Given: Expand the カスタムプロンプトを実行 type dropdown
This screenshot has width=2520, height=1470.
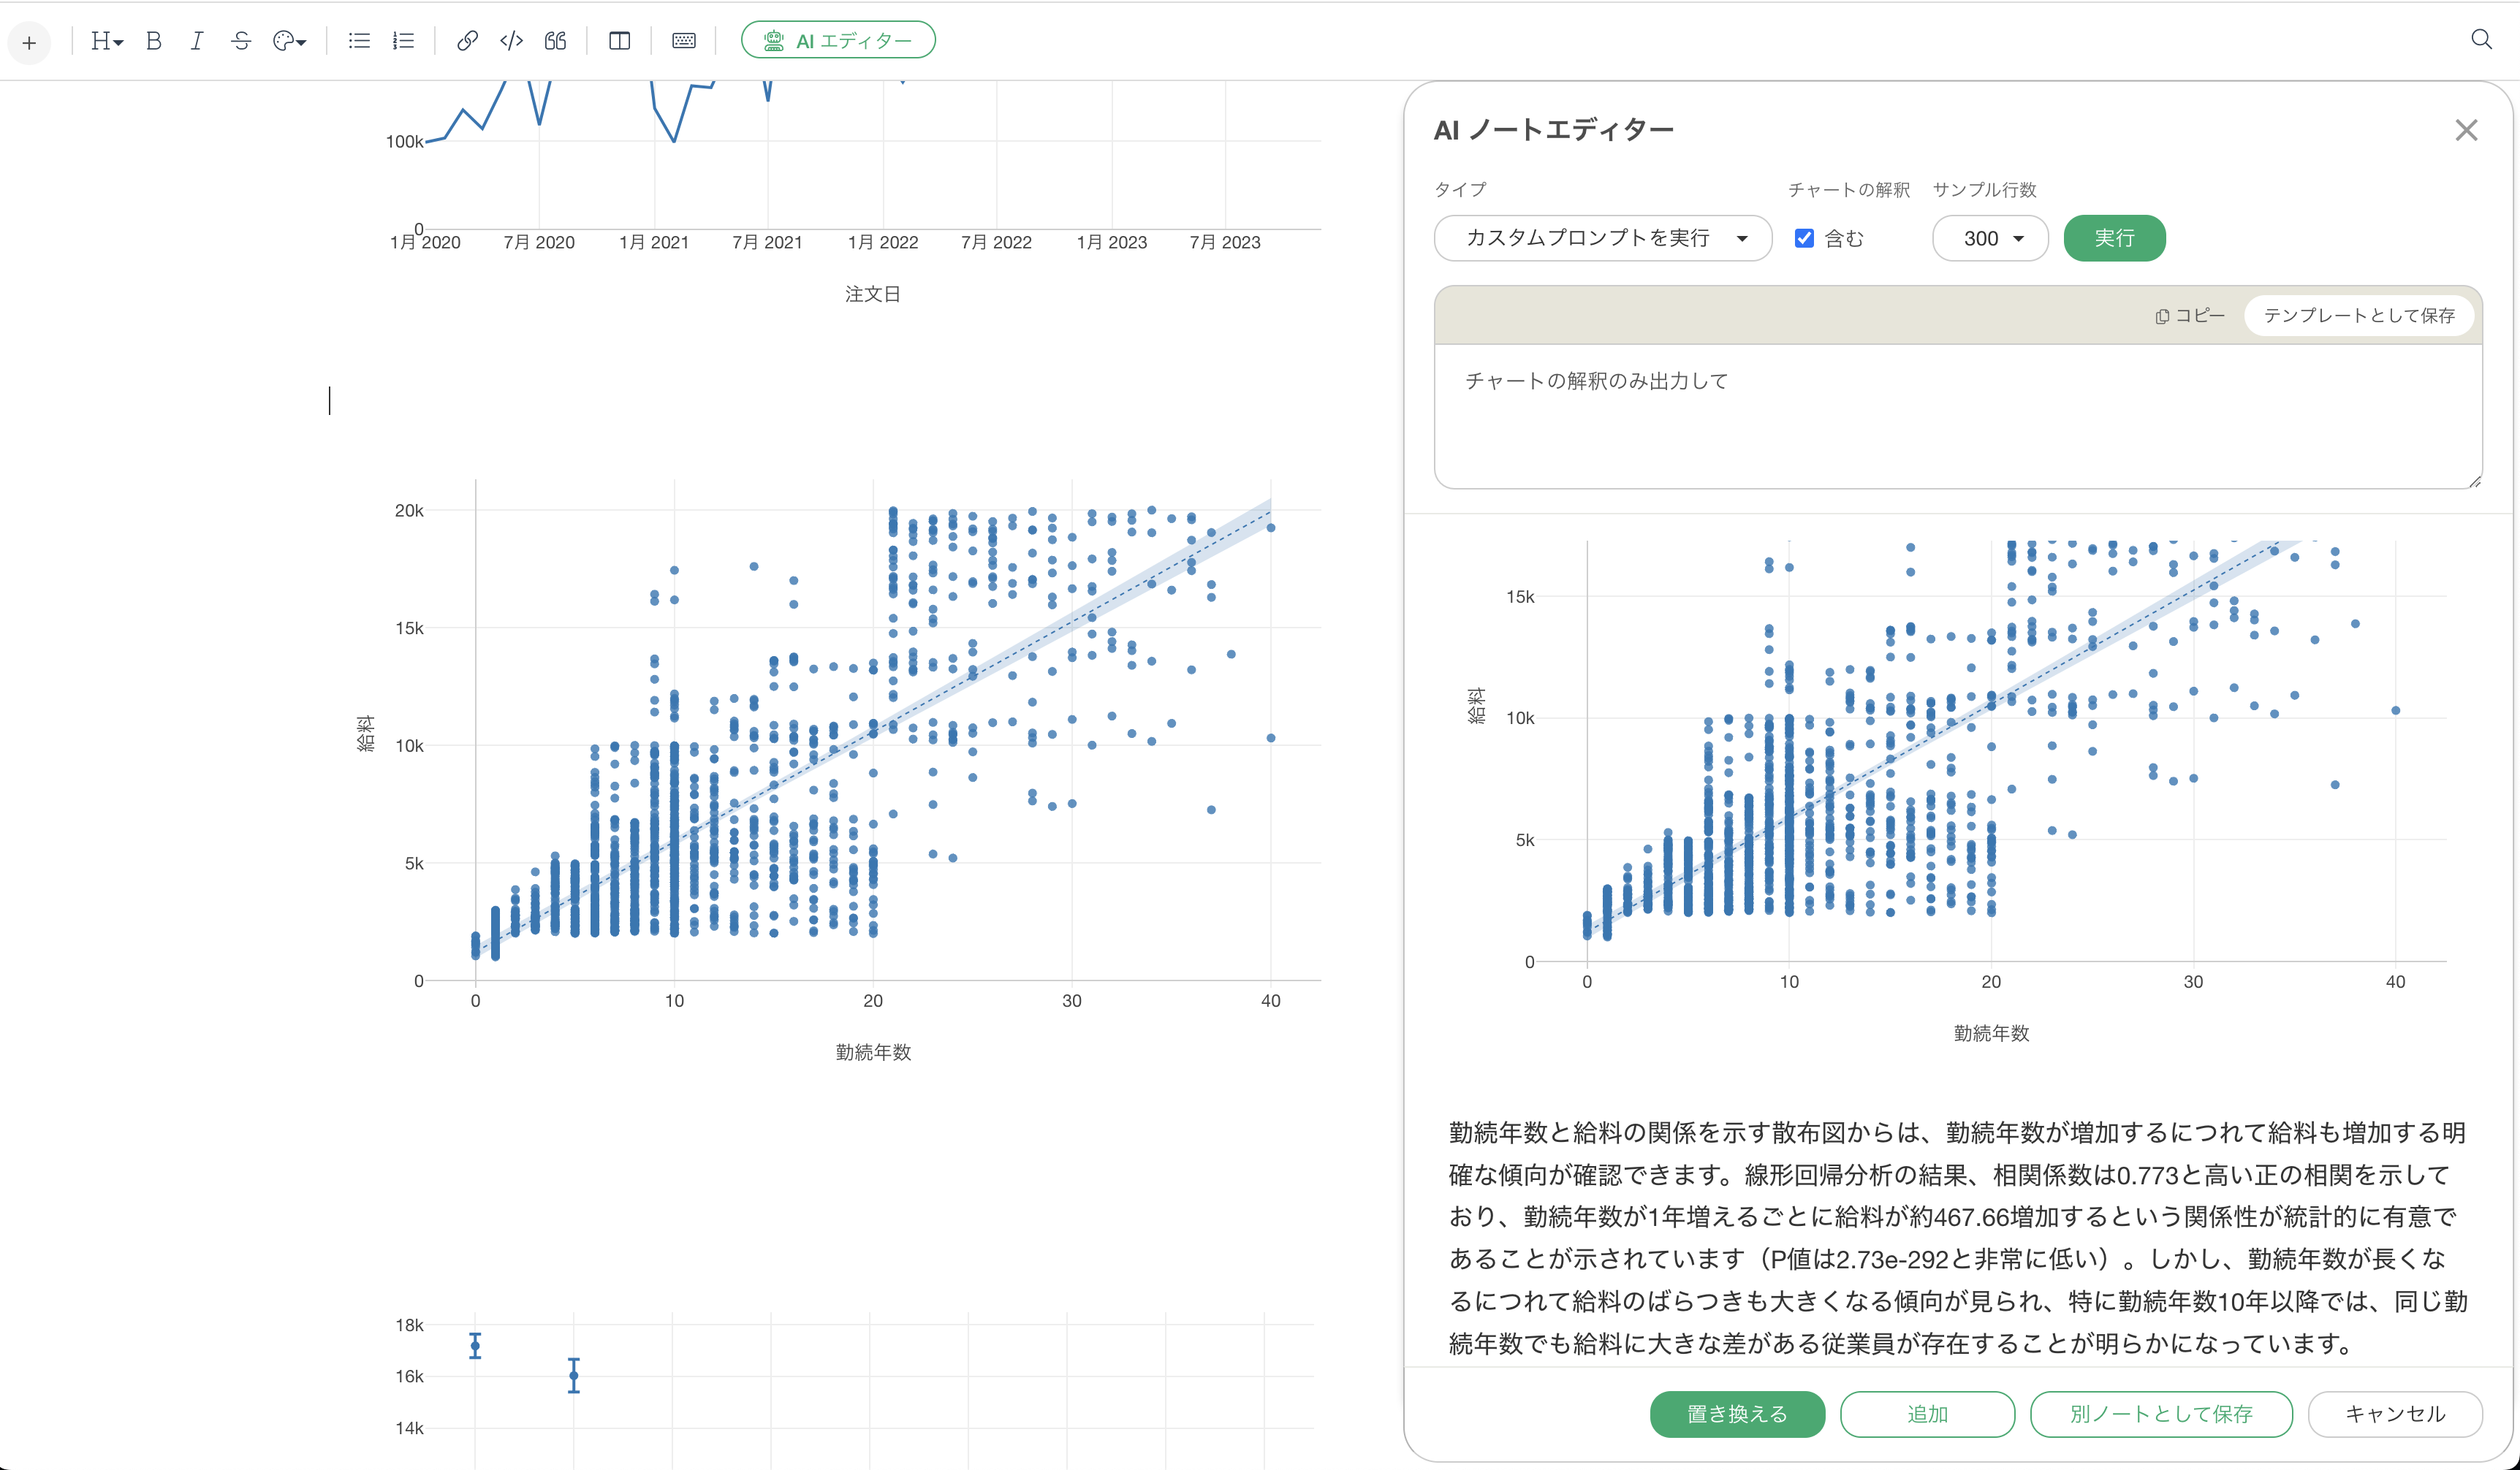Looking at the screenshot, I should point(1602,238).
